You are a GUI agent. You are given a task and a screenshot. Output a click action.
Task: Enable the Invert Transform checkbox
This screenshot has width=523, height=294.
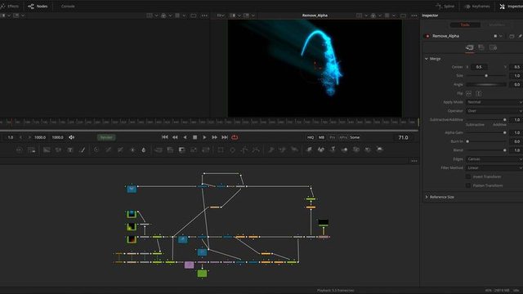pos(468,176)
